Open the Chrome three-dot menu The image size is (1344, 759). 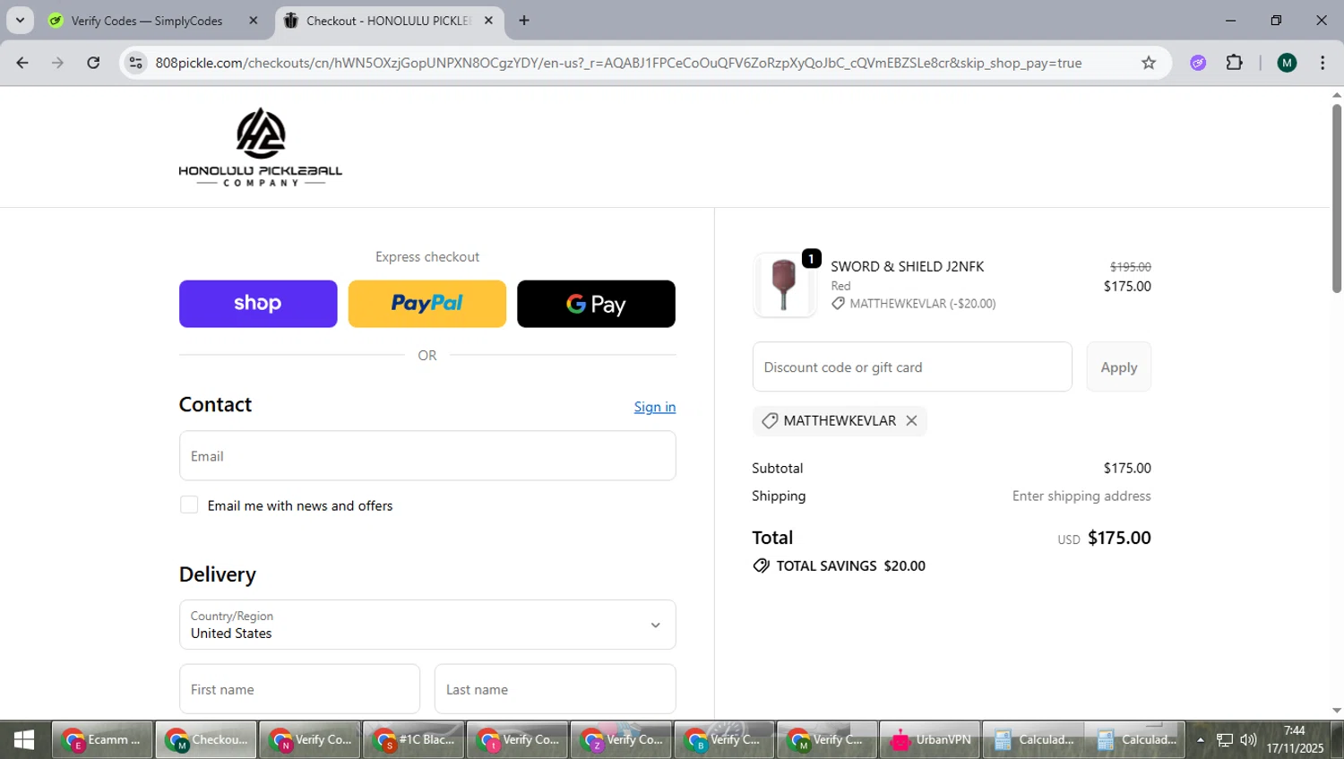coord(1322,63)
